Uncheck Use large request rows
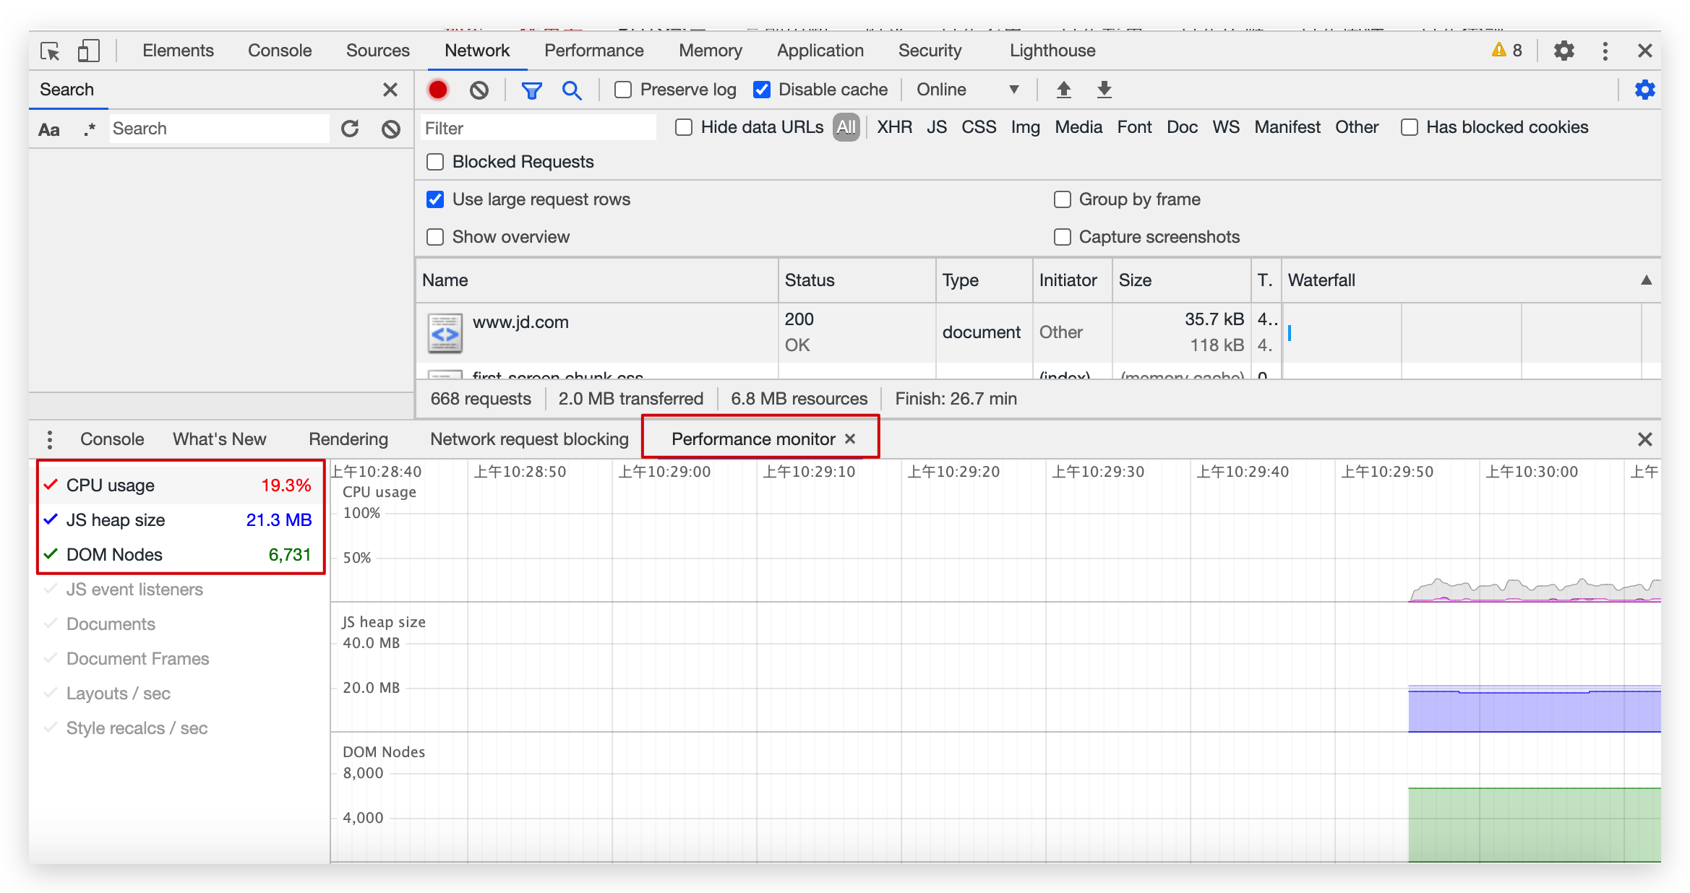This screenshot has height=893, width=1690. point(435,199)
